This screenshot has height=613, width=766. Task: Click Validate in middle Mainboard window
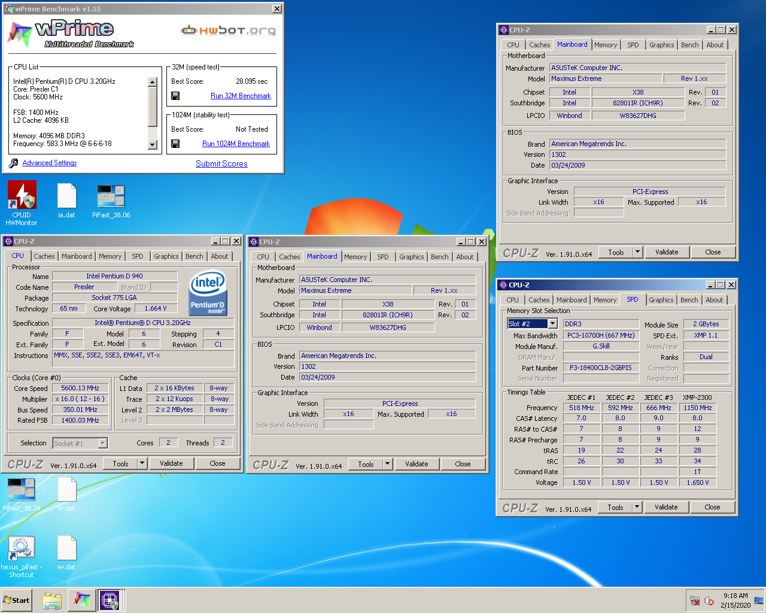(x=417, y=464)
